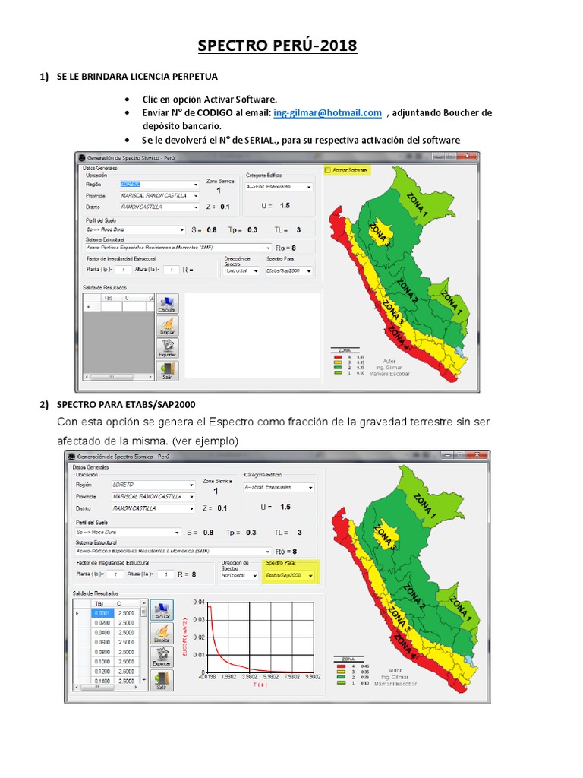This screenshot has width=583, height=778.
Task: Click heading SE LE BRINDARA LICENCIA PERPETUA
Action: pos(137,77)
